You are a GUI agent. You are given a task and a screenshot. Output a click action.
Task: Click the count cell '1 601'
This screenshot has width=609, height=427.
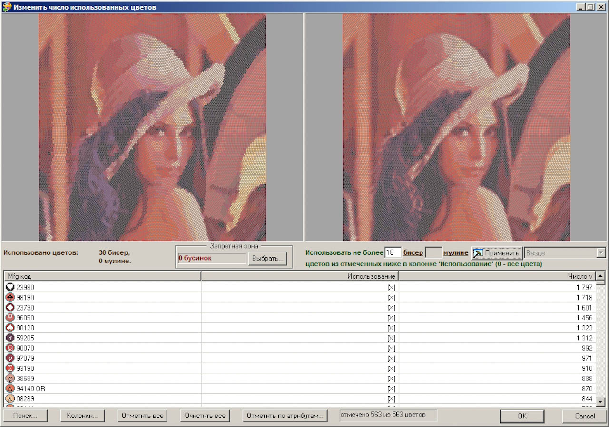584,308
